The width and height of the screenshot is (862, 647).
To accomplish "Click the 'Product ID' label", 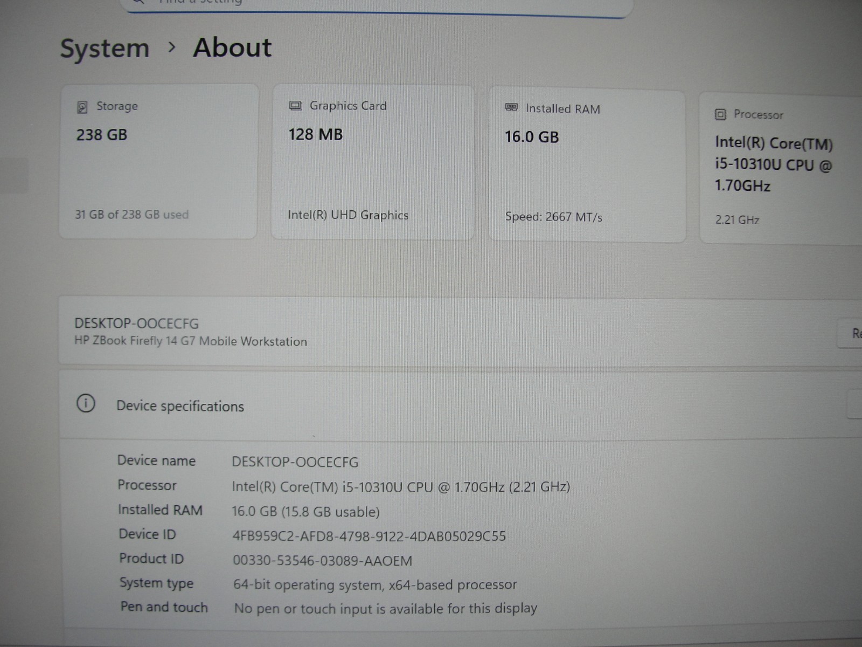I will click(151, 559).
